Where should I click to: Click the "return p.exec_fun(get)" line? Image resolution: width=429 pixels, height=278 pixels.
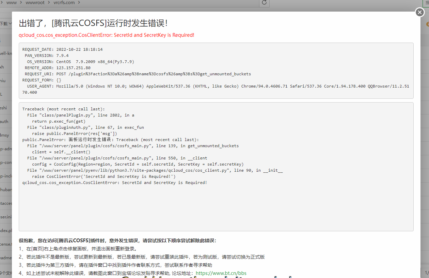coord(59,121)
